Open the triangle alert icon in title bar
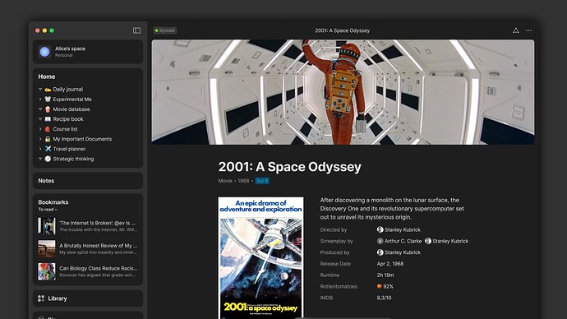Screen dimensions: 567x319 [x=516, y=30]
